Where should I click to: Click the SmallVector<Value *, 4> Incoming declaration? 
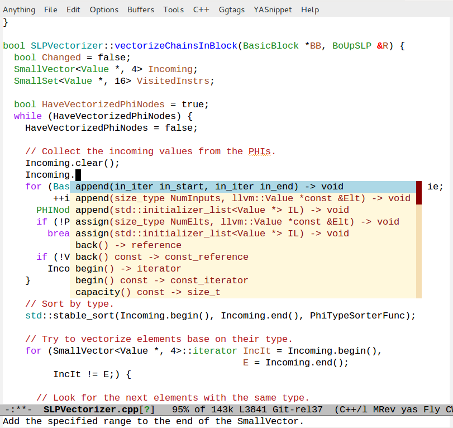106,69
